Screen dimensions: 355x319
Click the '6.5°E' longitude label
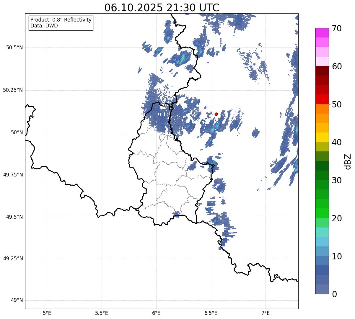coord(211,313)
